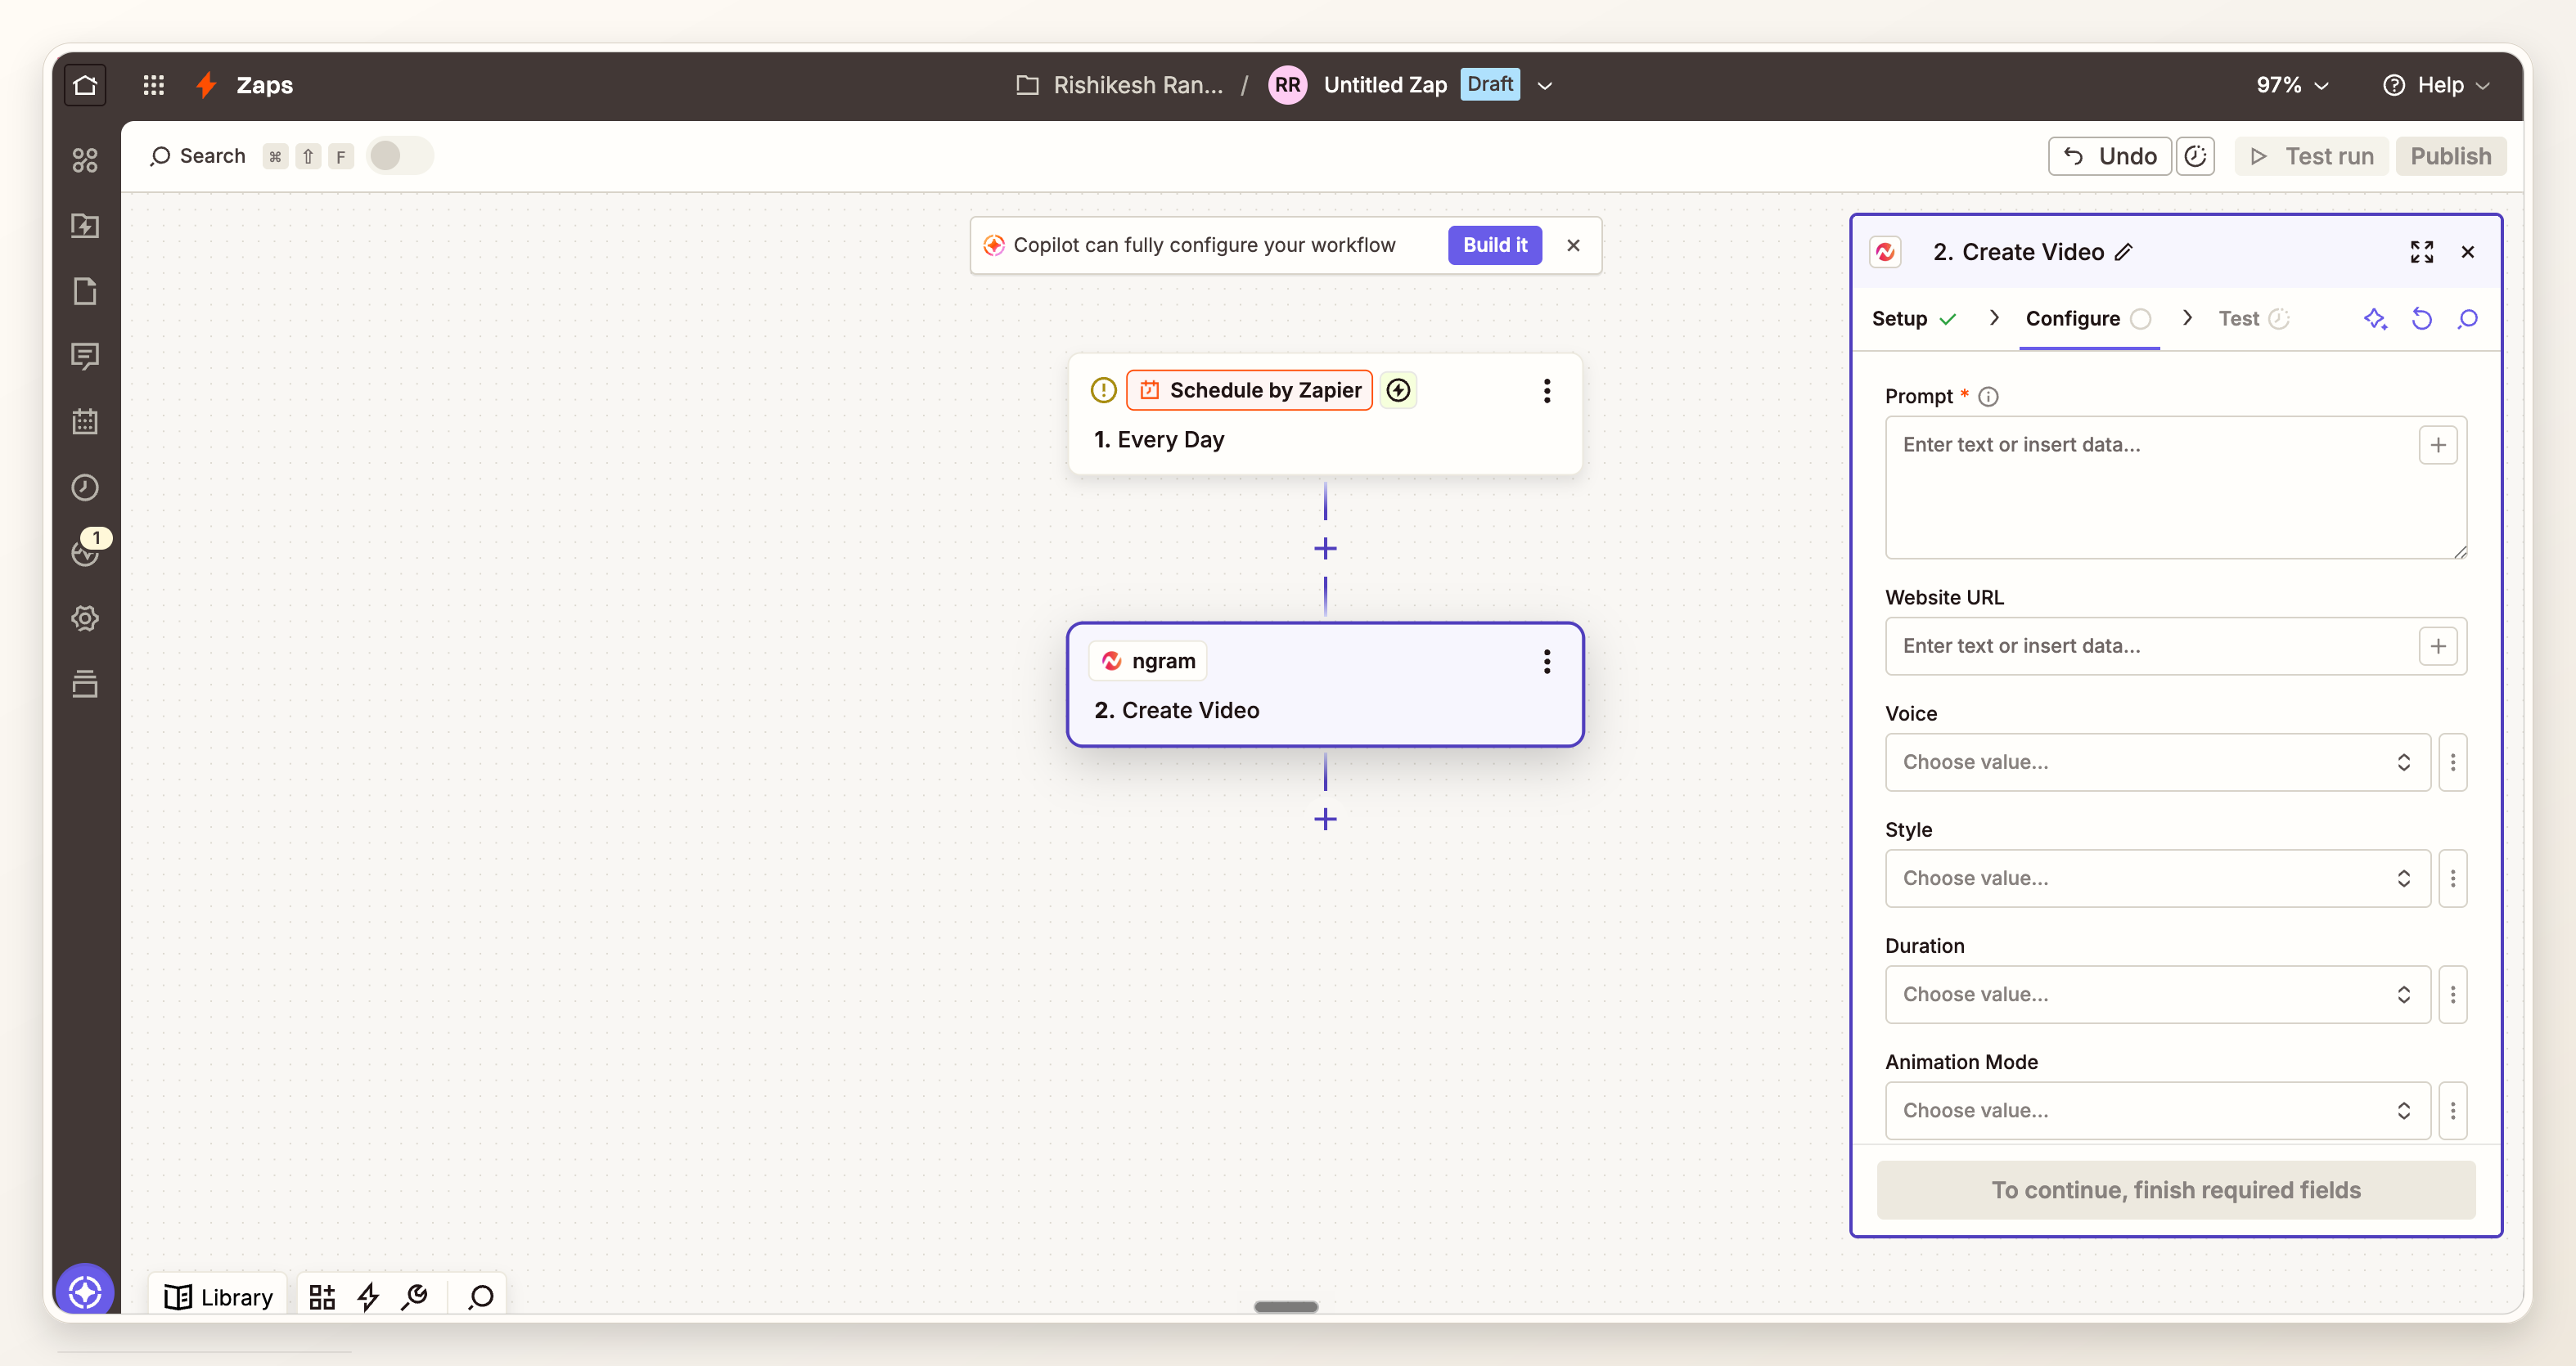Click the Zaps lightning bolt logo
The image size is (2576, 1366).
tap(207, 85)
